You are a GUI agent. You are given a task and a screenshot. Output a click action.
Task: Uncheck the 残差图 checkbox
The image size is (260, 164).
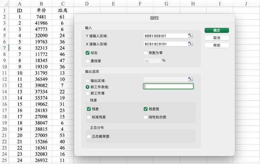(x=146, y=109)
